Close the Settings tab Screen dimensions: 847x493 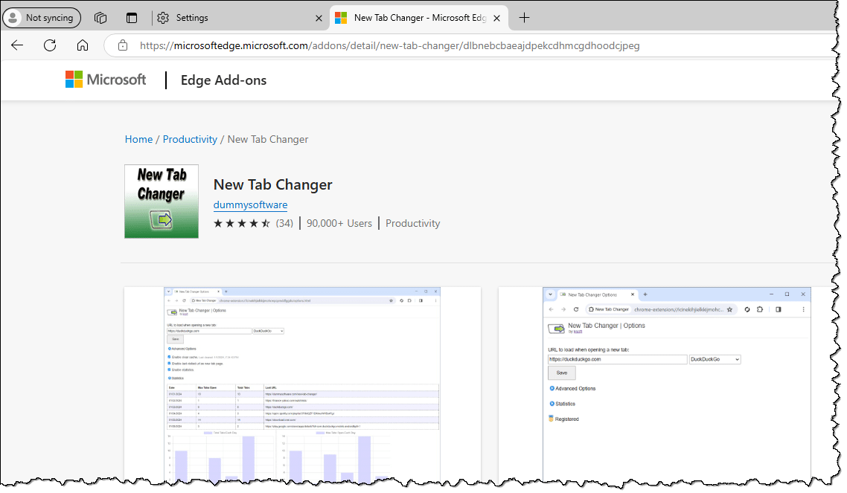[319, 18]
